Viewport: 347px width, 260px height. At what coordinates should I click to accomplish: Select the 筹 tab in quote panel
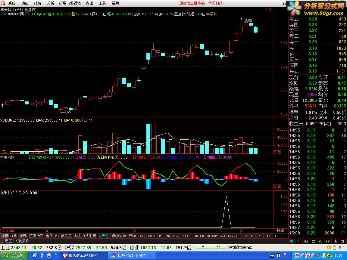[x=342, y=241]
